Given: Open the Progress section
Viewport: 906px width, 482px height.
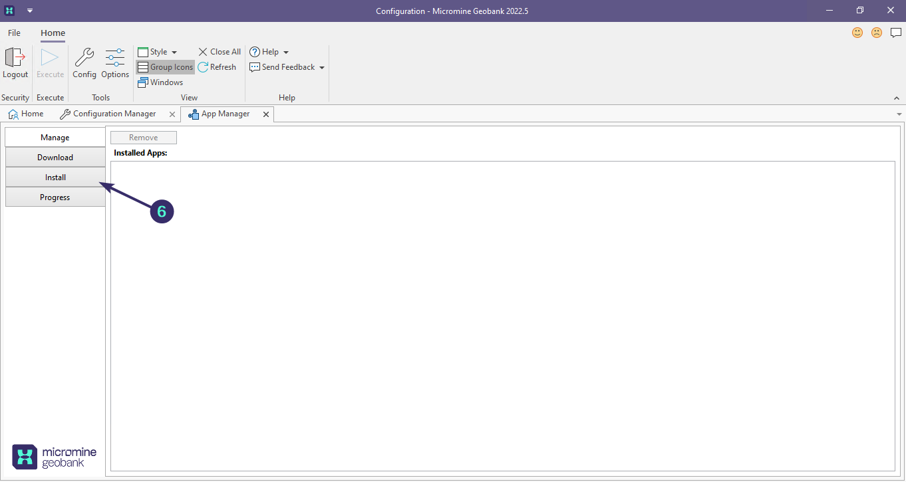Looking at the screenshot, I should [55, 197].
